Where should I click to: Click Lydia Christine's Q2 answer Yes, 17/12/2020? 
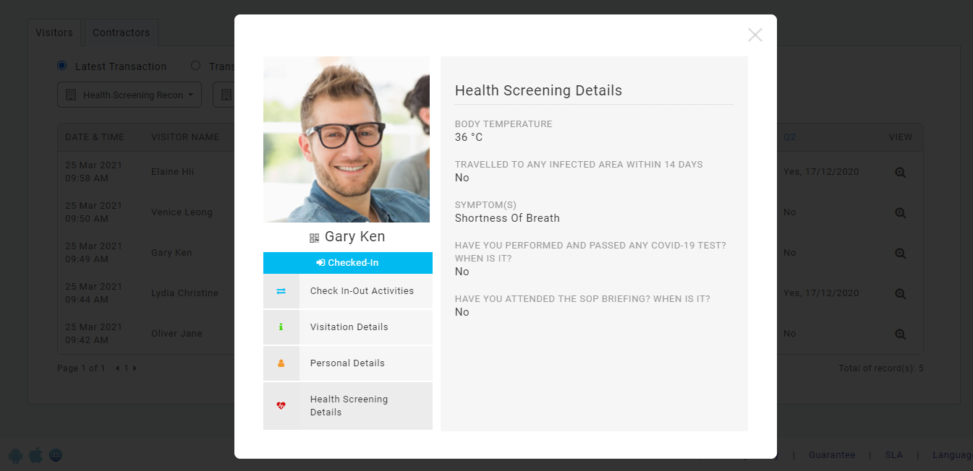pyautogui.click(x=821, y=293)
